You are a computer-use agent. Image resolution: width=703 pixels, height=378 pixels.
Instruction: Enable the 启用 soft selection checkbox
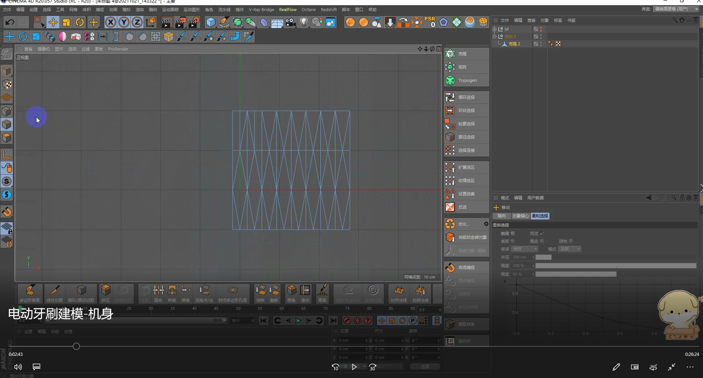point(513,234)
